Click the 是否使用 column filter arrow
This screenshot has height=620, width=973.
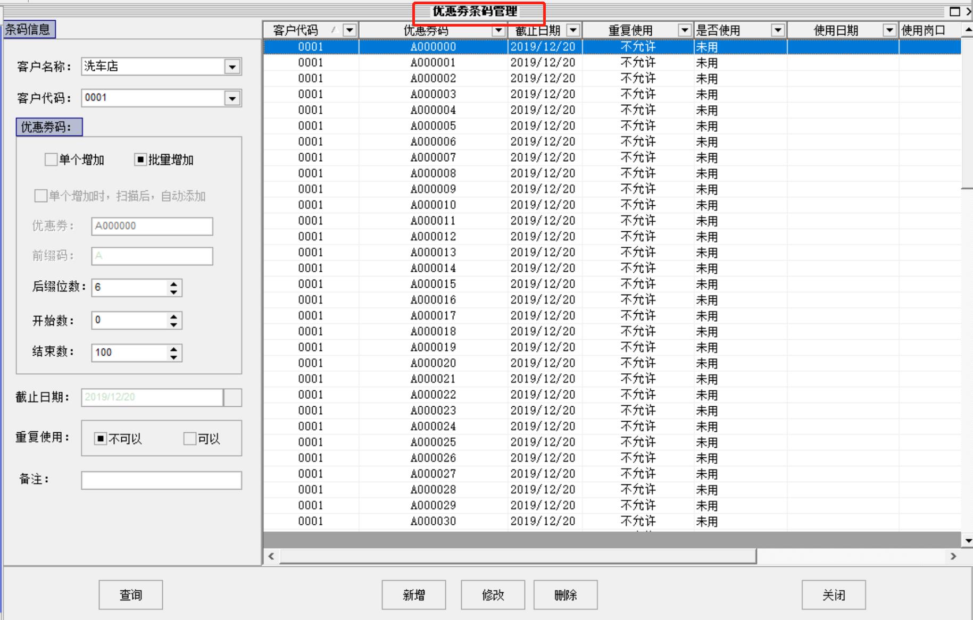(778, 30)
